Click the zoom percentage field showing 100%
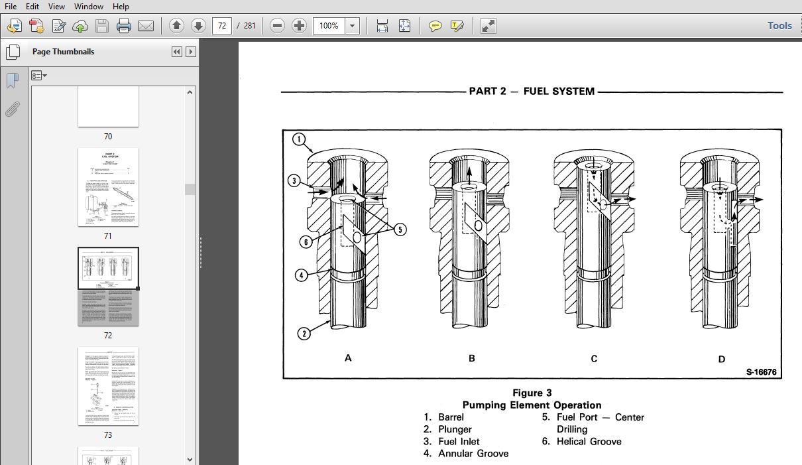 (x=329, y=26)
